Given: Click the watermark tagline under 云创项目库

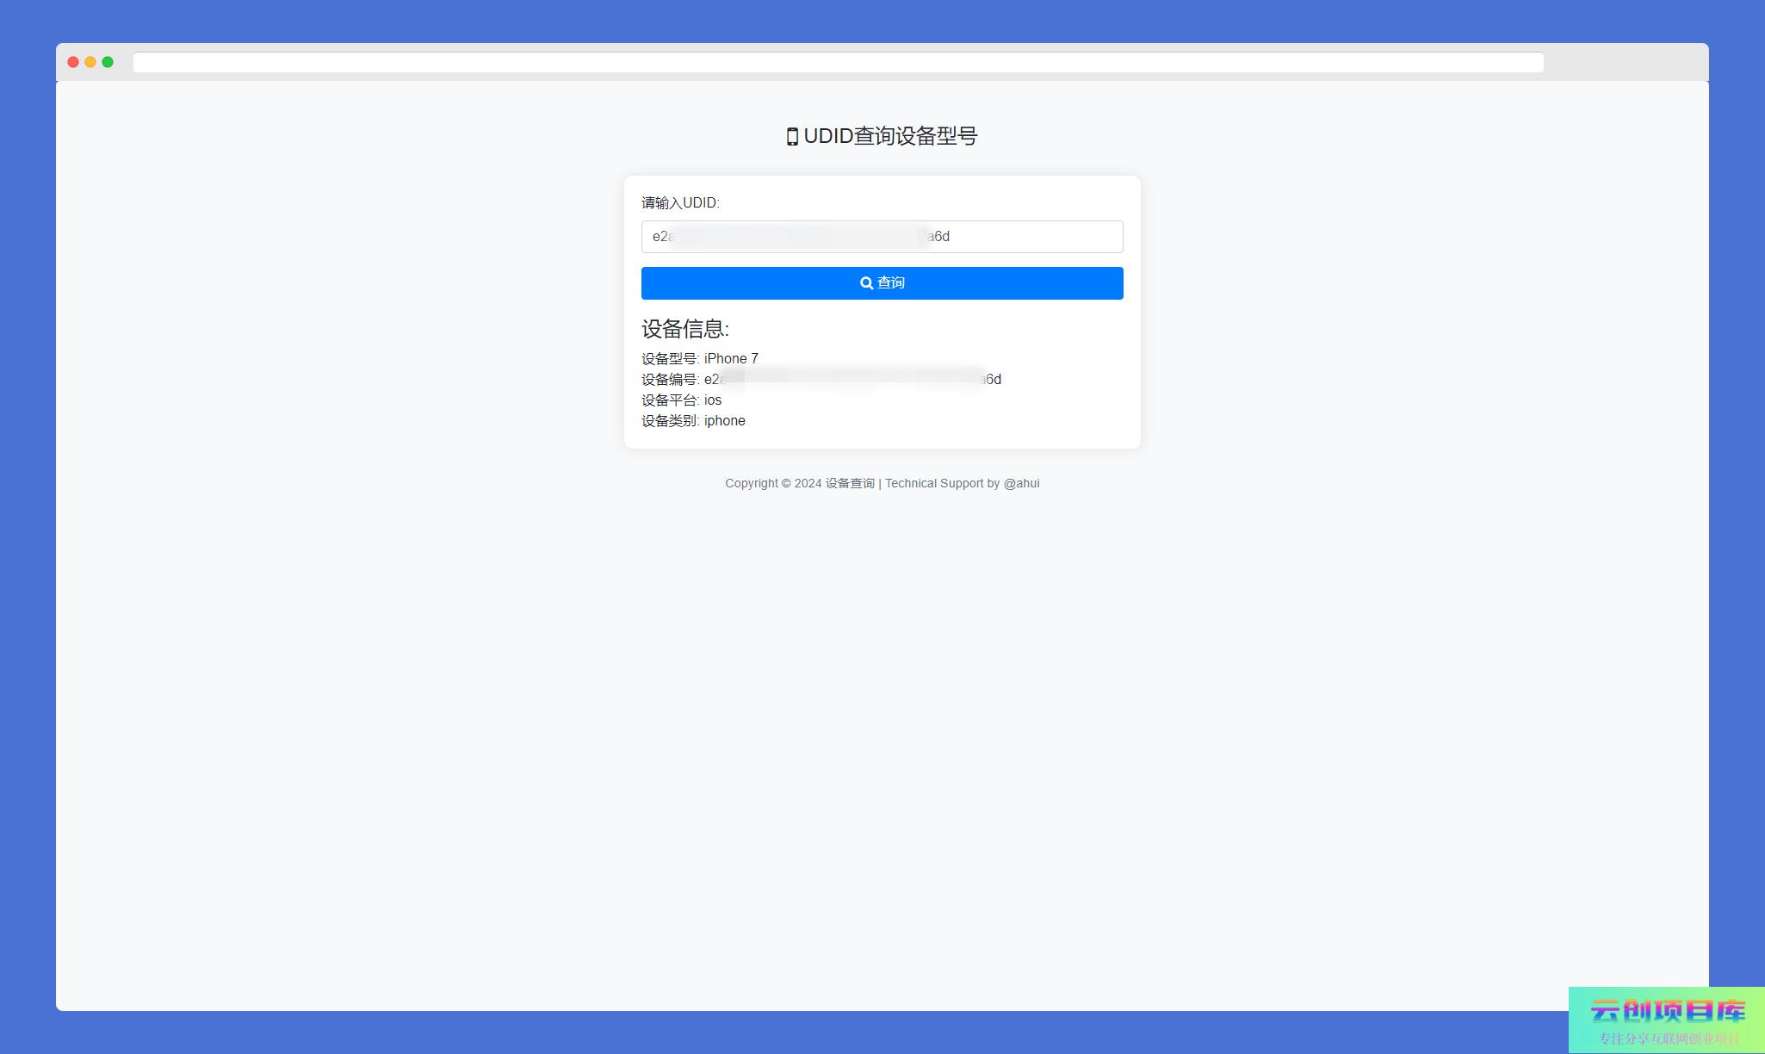Looking at the screenshot, I should click(x=1669, y=1038).
